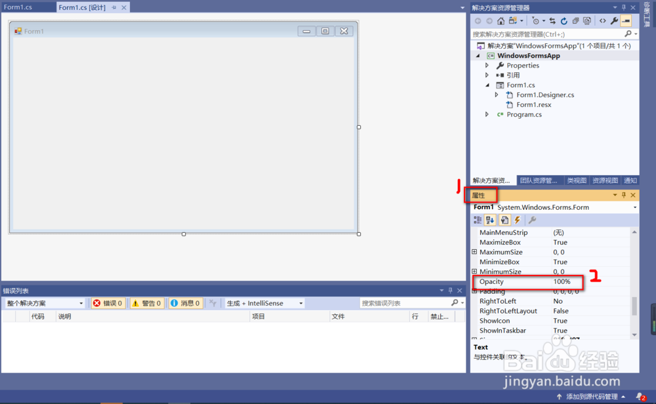
Task: Open the Form1 object selector dropdown in Properties
Action: click(x=634, y=207)
